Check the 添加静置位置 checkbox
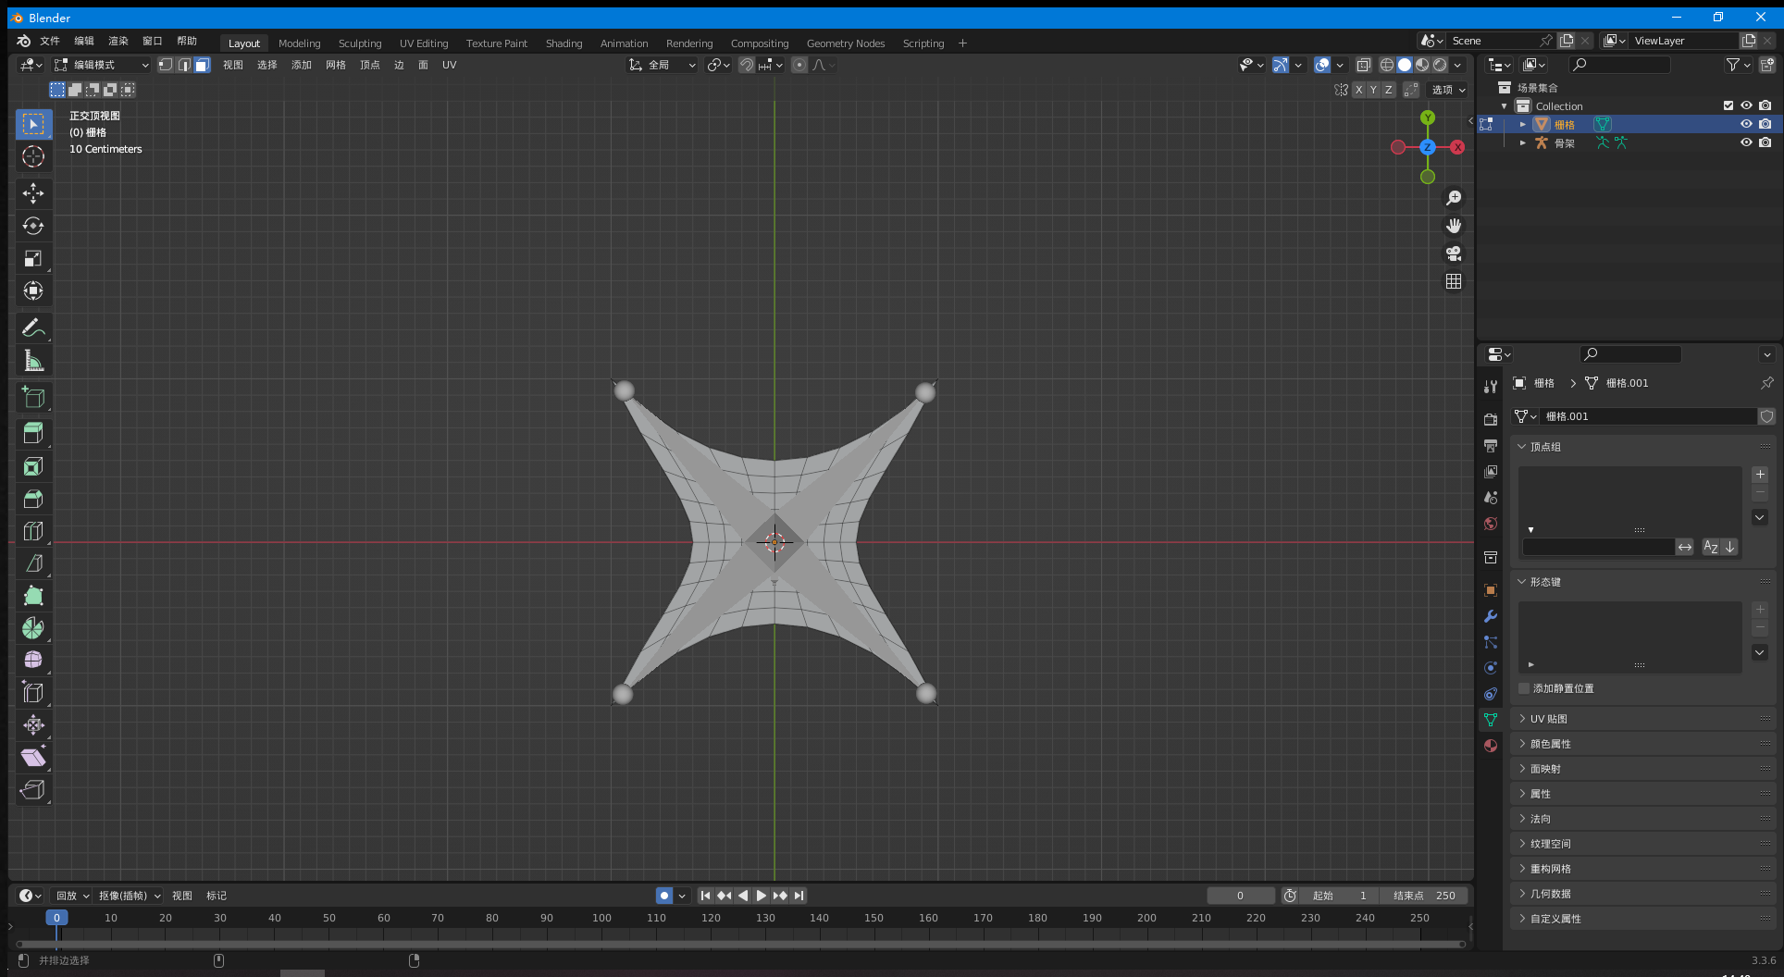 [x=1524, y=688]
